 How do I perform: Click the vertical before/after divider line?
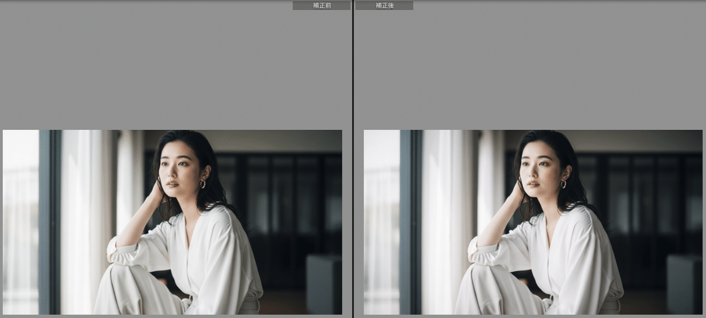pos(352,159)
